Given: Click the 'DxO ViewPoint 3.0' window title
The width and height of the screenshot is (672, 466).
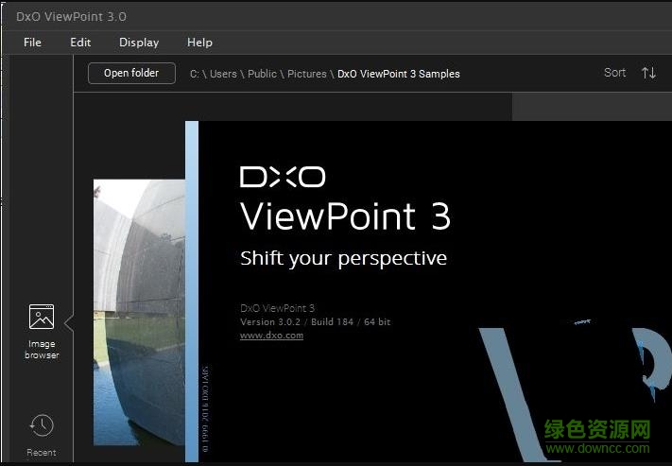Looking at the screenshot, I should (x=71, y=17).
